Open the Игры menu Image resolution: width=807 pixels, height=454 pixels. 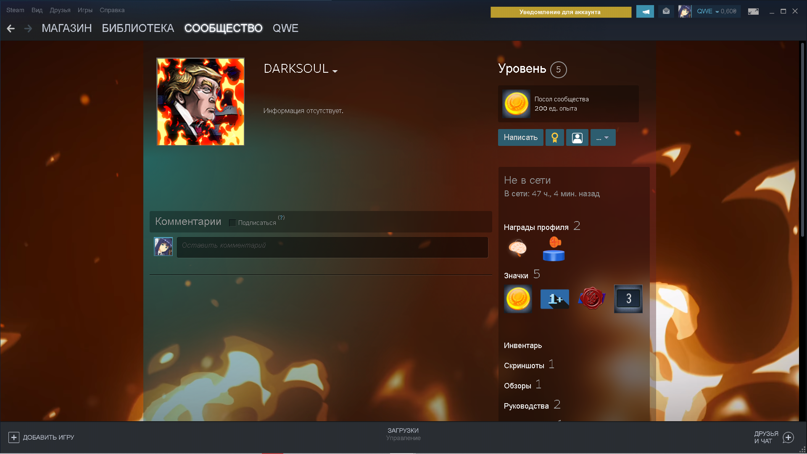click(85, 10)
